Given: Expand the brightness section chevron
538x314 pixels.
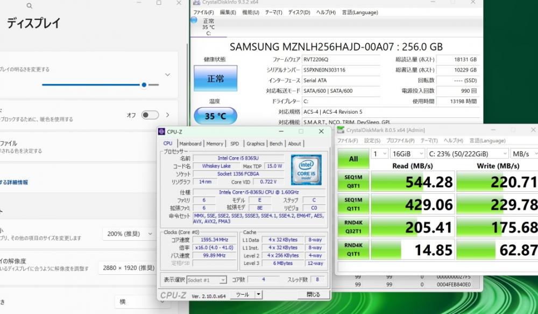Looking at the screenshot, I should [x=167, y=74].
